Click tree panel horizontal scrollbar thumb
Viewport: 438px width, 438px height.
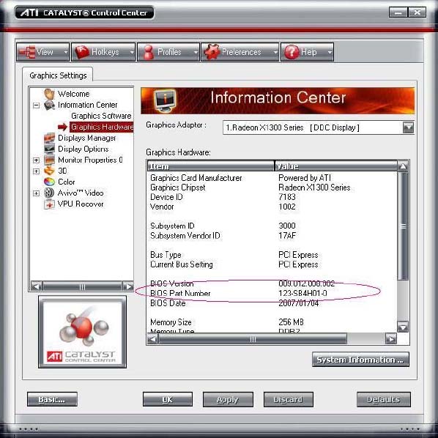click(x=82, y=286)
